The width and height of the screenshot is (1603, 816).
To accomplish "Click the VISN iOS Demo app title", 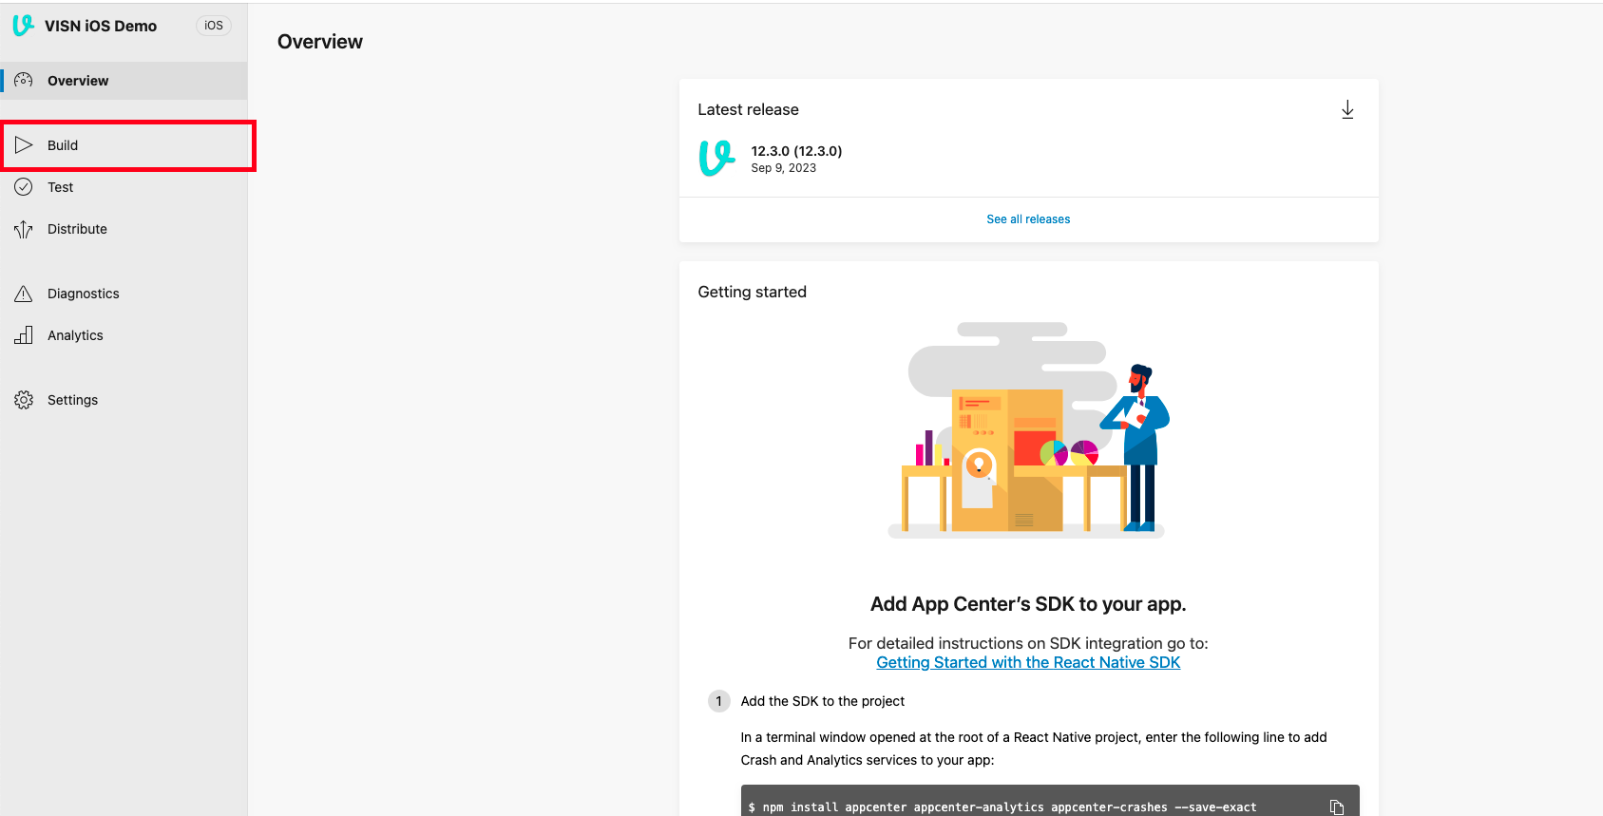I will 101,26.
